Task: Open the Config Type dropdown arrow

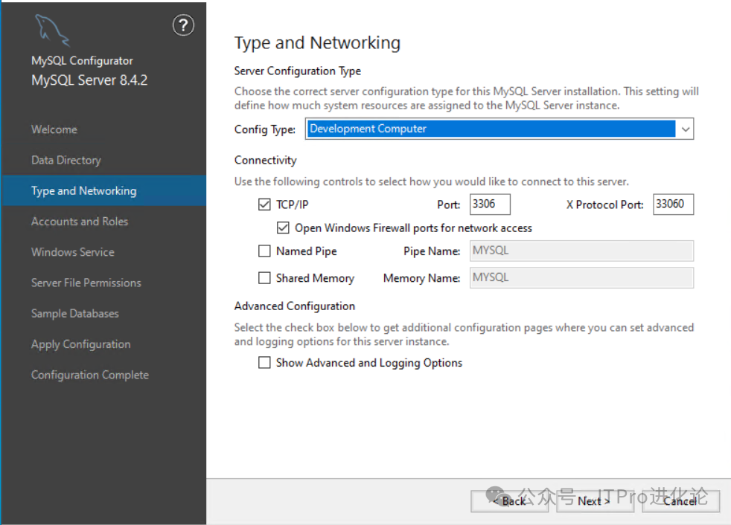Action: [x=685, y=129]
